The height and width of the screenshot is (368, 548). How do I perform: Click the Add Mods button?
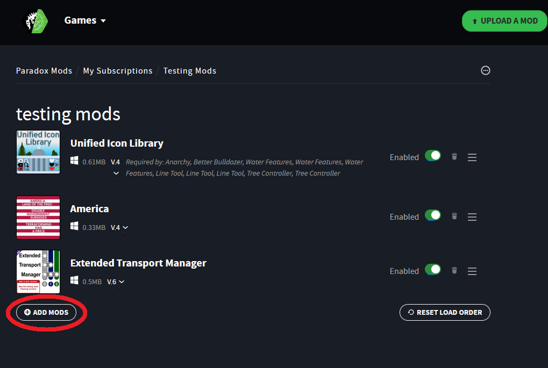pos(46,312)
